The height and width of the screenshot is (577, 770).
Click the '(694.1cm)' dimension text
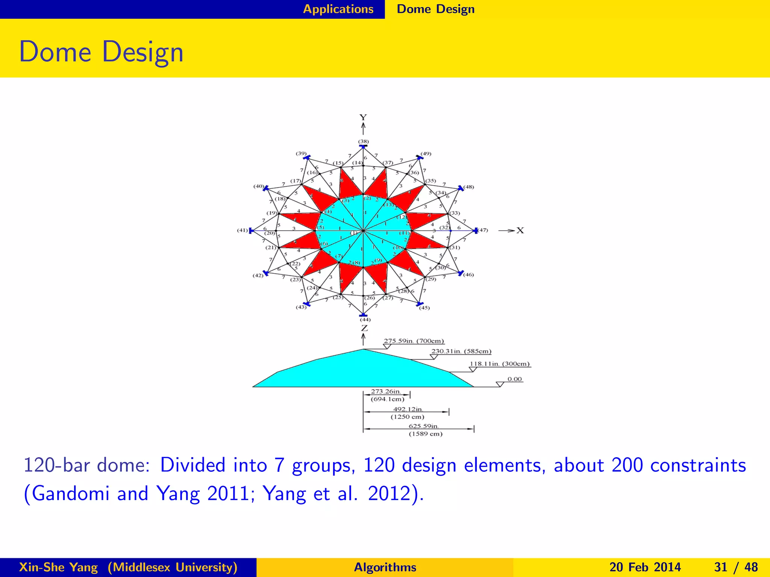coord(387,399)
